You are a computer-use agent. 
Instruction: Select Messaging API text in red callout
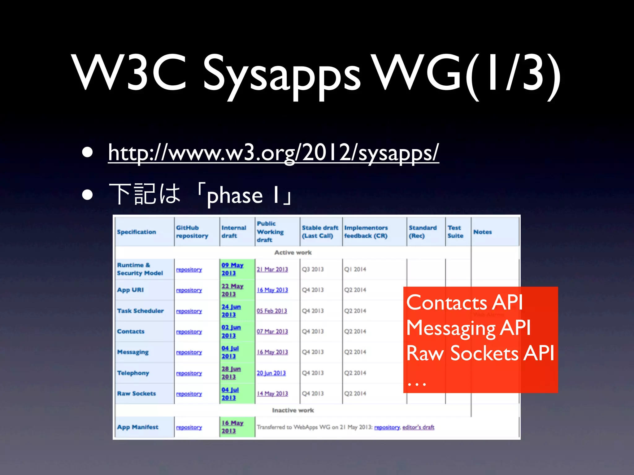point(469,328)
